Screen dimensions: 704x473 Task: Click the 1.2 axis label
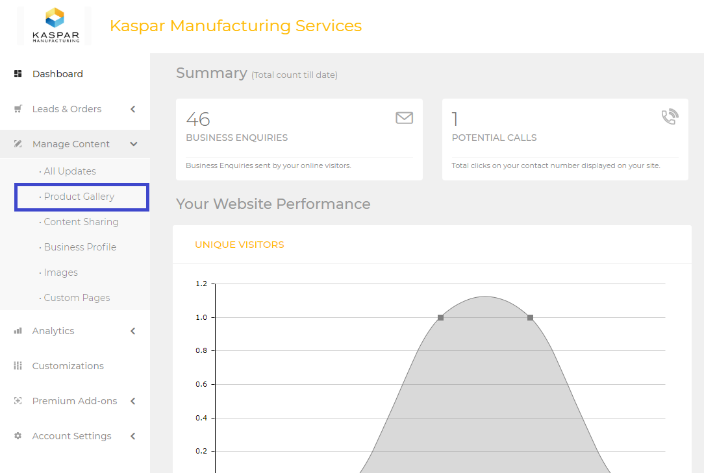[201, 284]
